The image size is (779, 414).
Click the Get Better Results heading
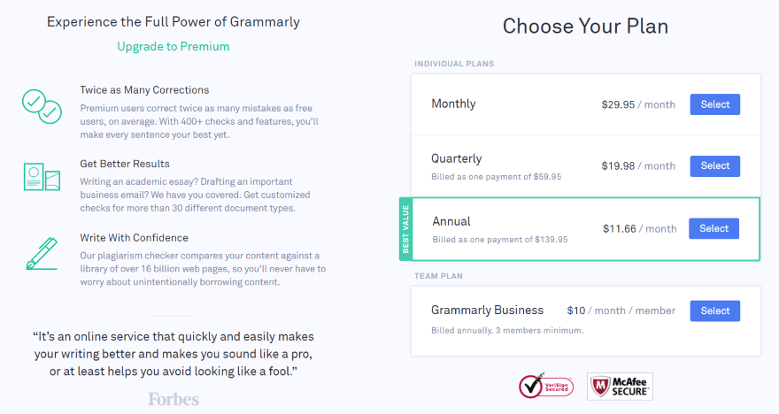(x=125, y=164)
